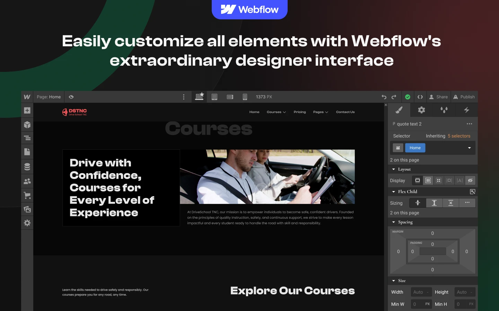
Task: Switch to the Interactions lightning tab
Action: pyautogui.click(x=466, y=110)
